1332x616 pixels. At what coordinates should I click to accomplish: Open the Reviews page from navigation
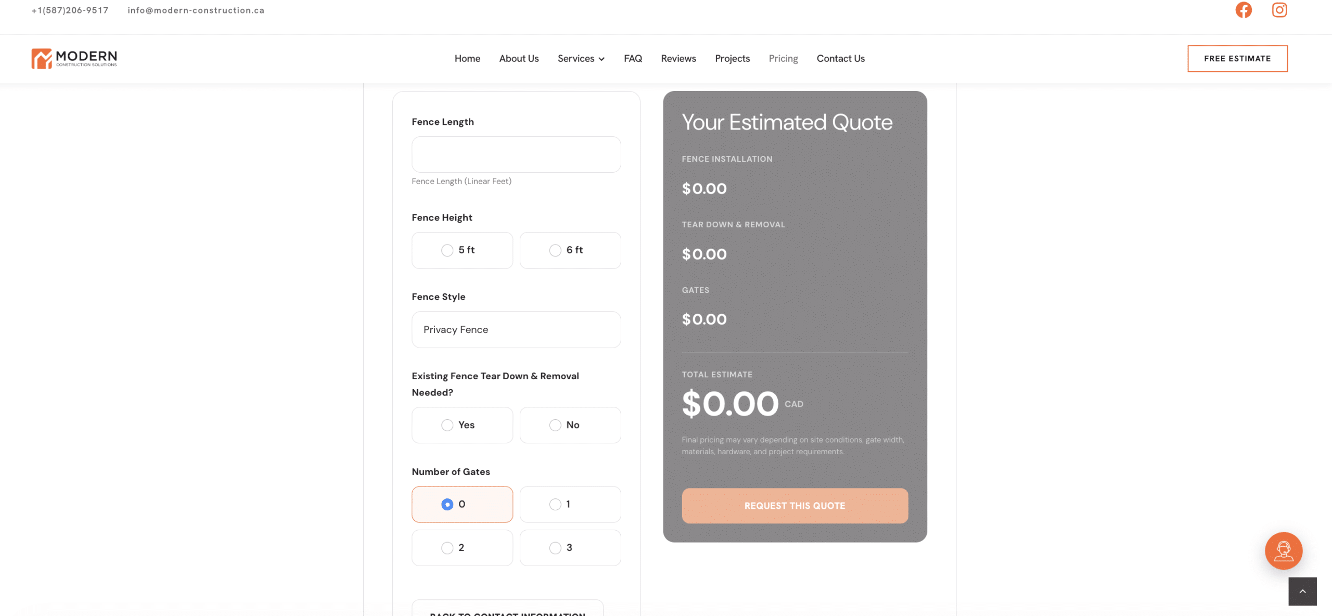(678, 59)
